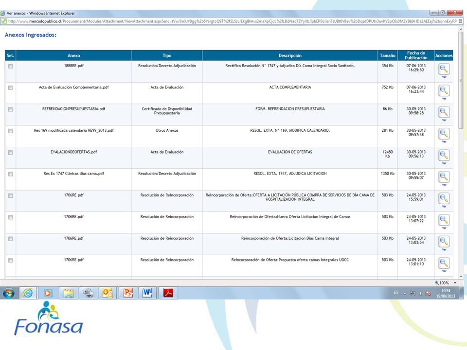Open Internet Explorer from taskbar

[x=28, y=293]
